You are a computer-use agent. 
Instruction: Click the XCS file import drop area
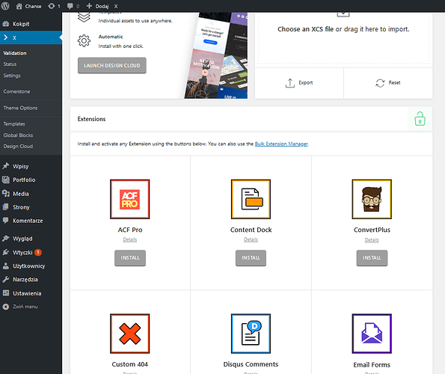pyautogui.click(x=343, y=37)
